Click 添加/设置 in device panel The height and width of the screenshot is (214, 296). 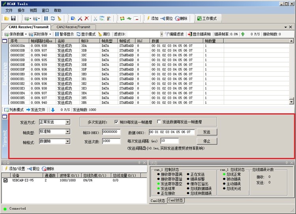15,169
